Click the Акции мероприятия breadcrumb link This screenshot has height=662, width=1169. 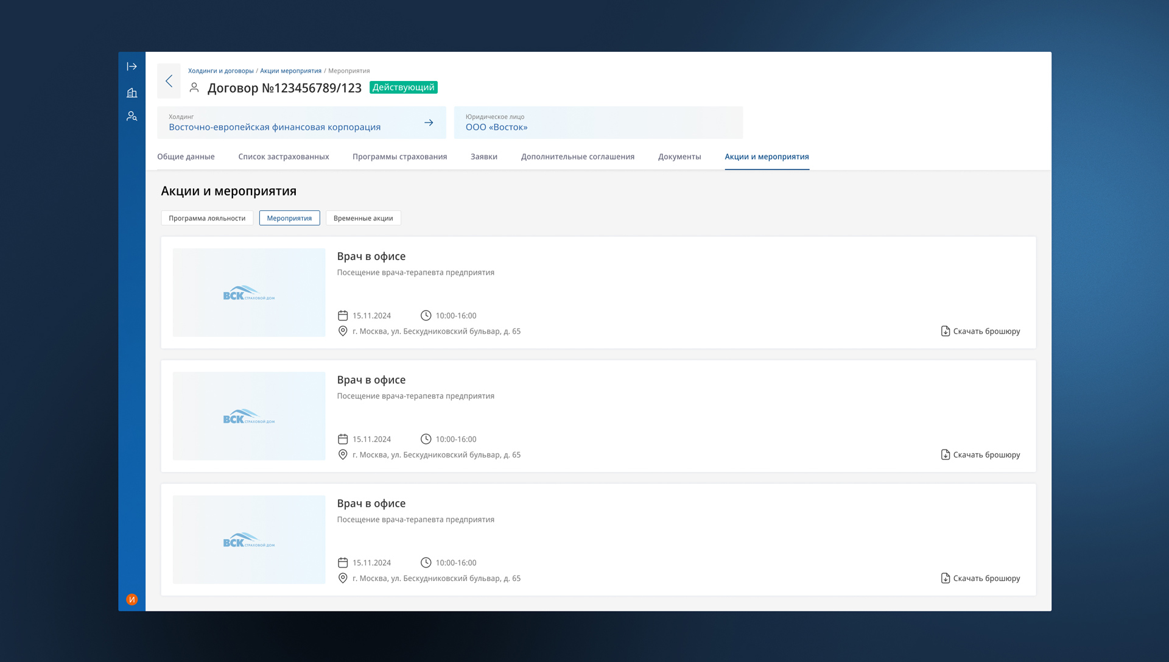click(x=290, y=71)
